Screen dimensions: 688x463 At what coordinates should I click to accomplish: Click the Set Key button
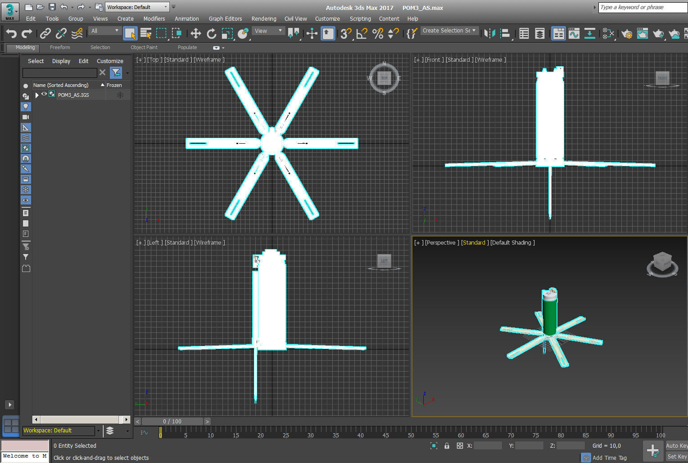coord(677,457)
